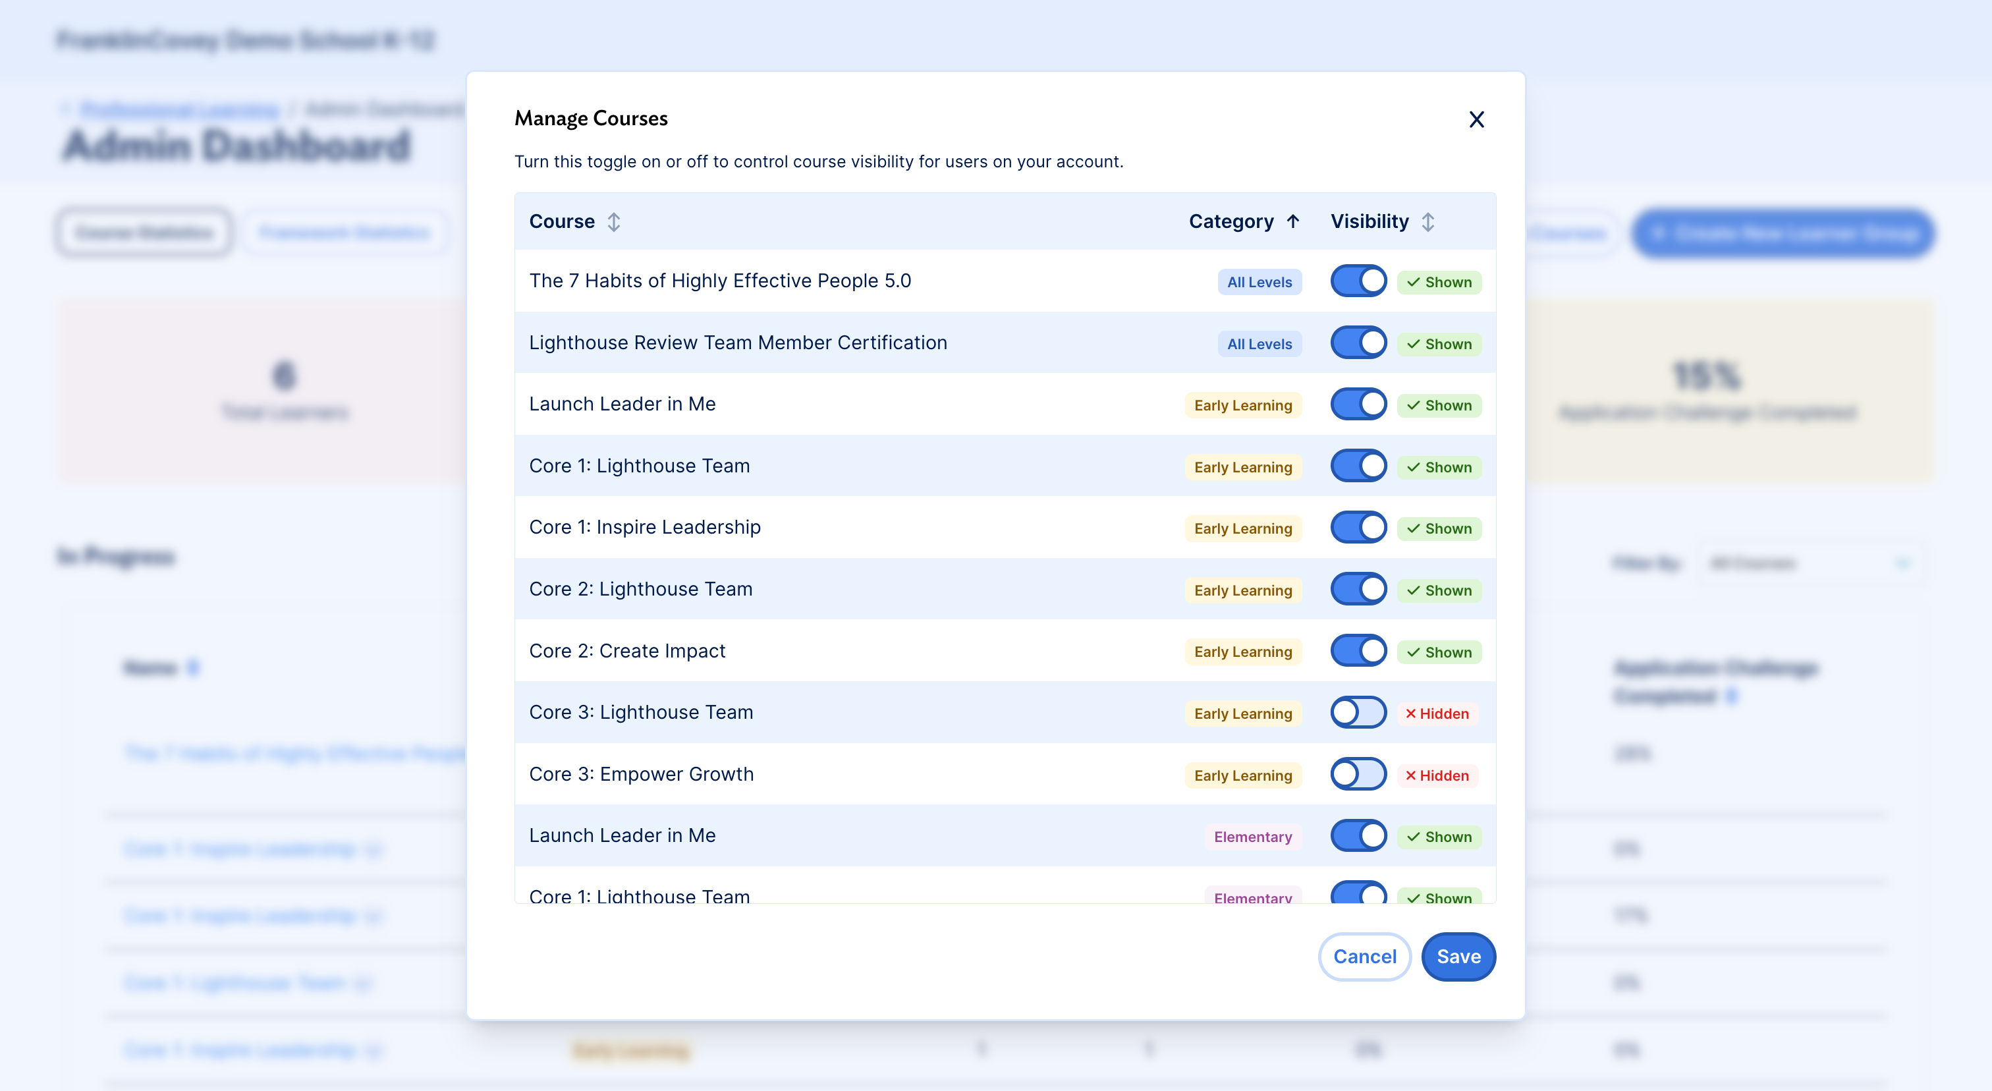
Task: Sort by Course column arrows icon
Action: pos(614,222)
